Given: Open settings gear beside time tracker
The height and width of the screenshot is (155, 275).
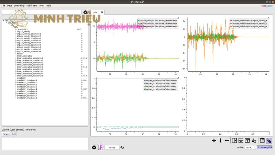Looking at the screenshot, I should point(94,147).
